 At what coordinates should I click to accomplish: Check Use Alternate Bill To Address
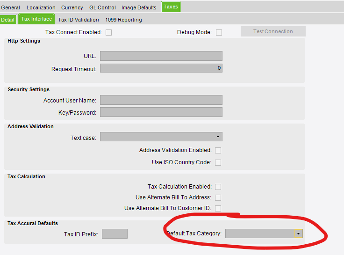pyautogui.click(x=218, y=197)
